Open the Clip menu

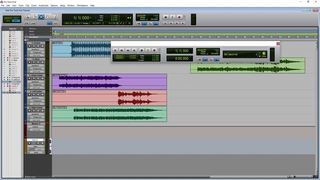click(27, 5)
